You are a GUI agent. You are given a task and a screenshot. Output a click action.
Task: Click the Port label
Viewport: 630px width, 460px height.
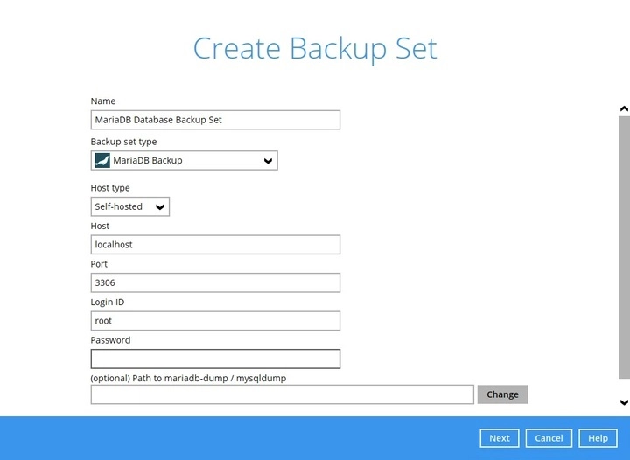click(x=99, y=264)
